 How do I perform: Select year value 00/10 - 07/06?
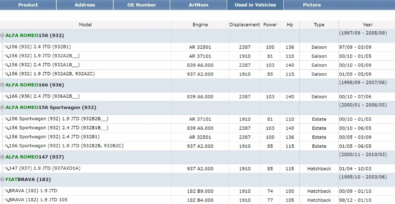(355, 97)
